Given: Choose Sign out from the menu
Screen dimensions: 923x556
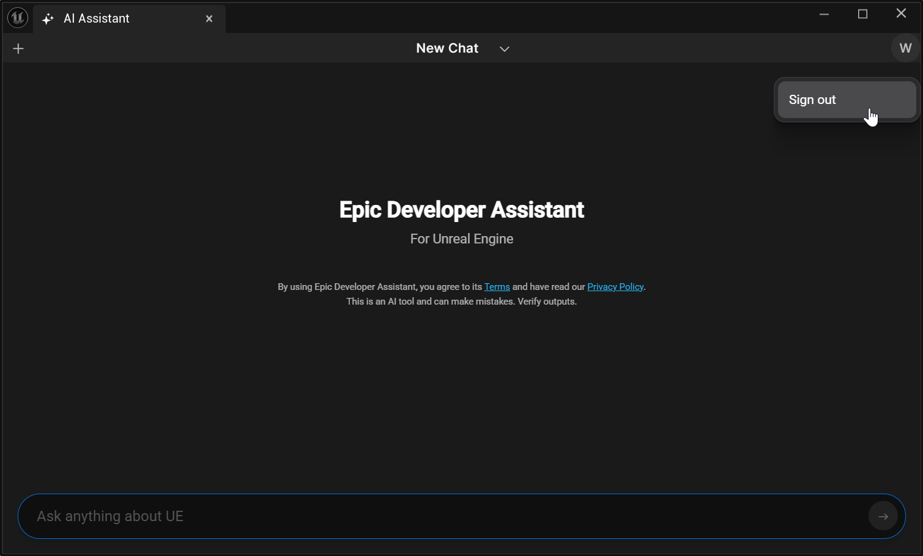Looking at the screenshot, I should click(847, 100).
